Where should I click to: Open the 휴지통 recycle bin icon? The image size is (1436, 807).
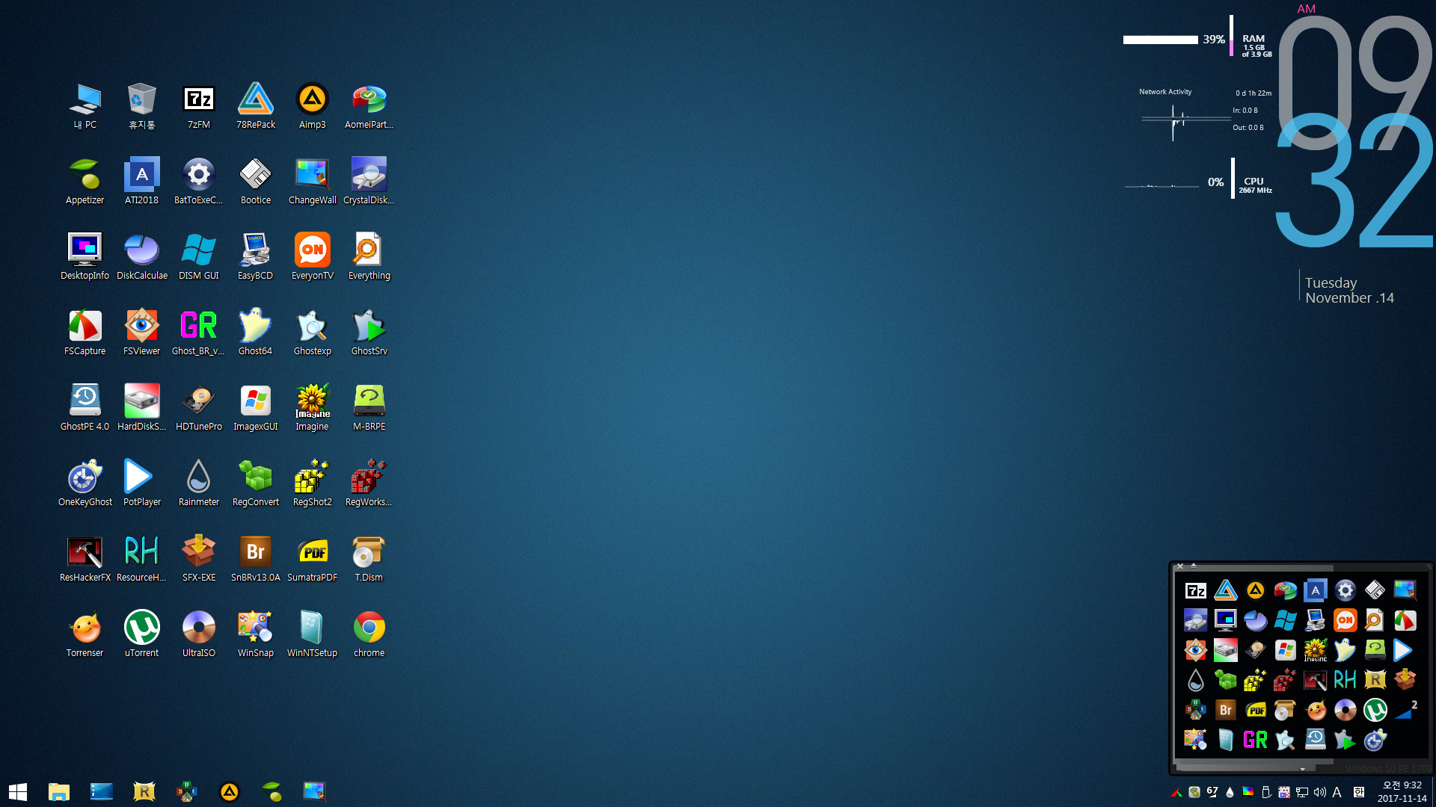[x=142, y=106]
